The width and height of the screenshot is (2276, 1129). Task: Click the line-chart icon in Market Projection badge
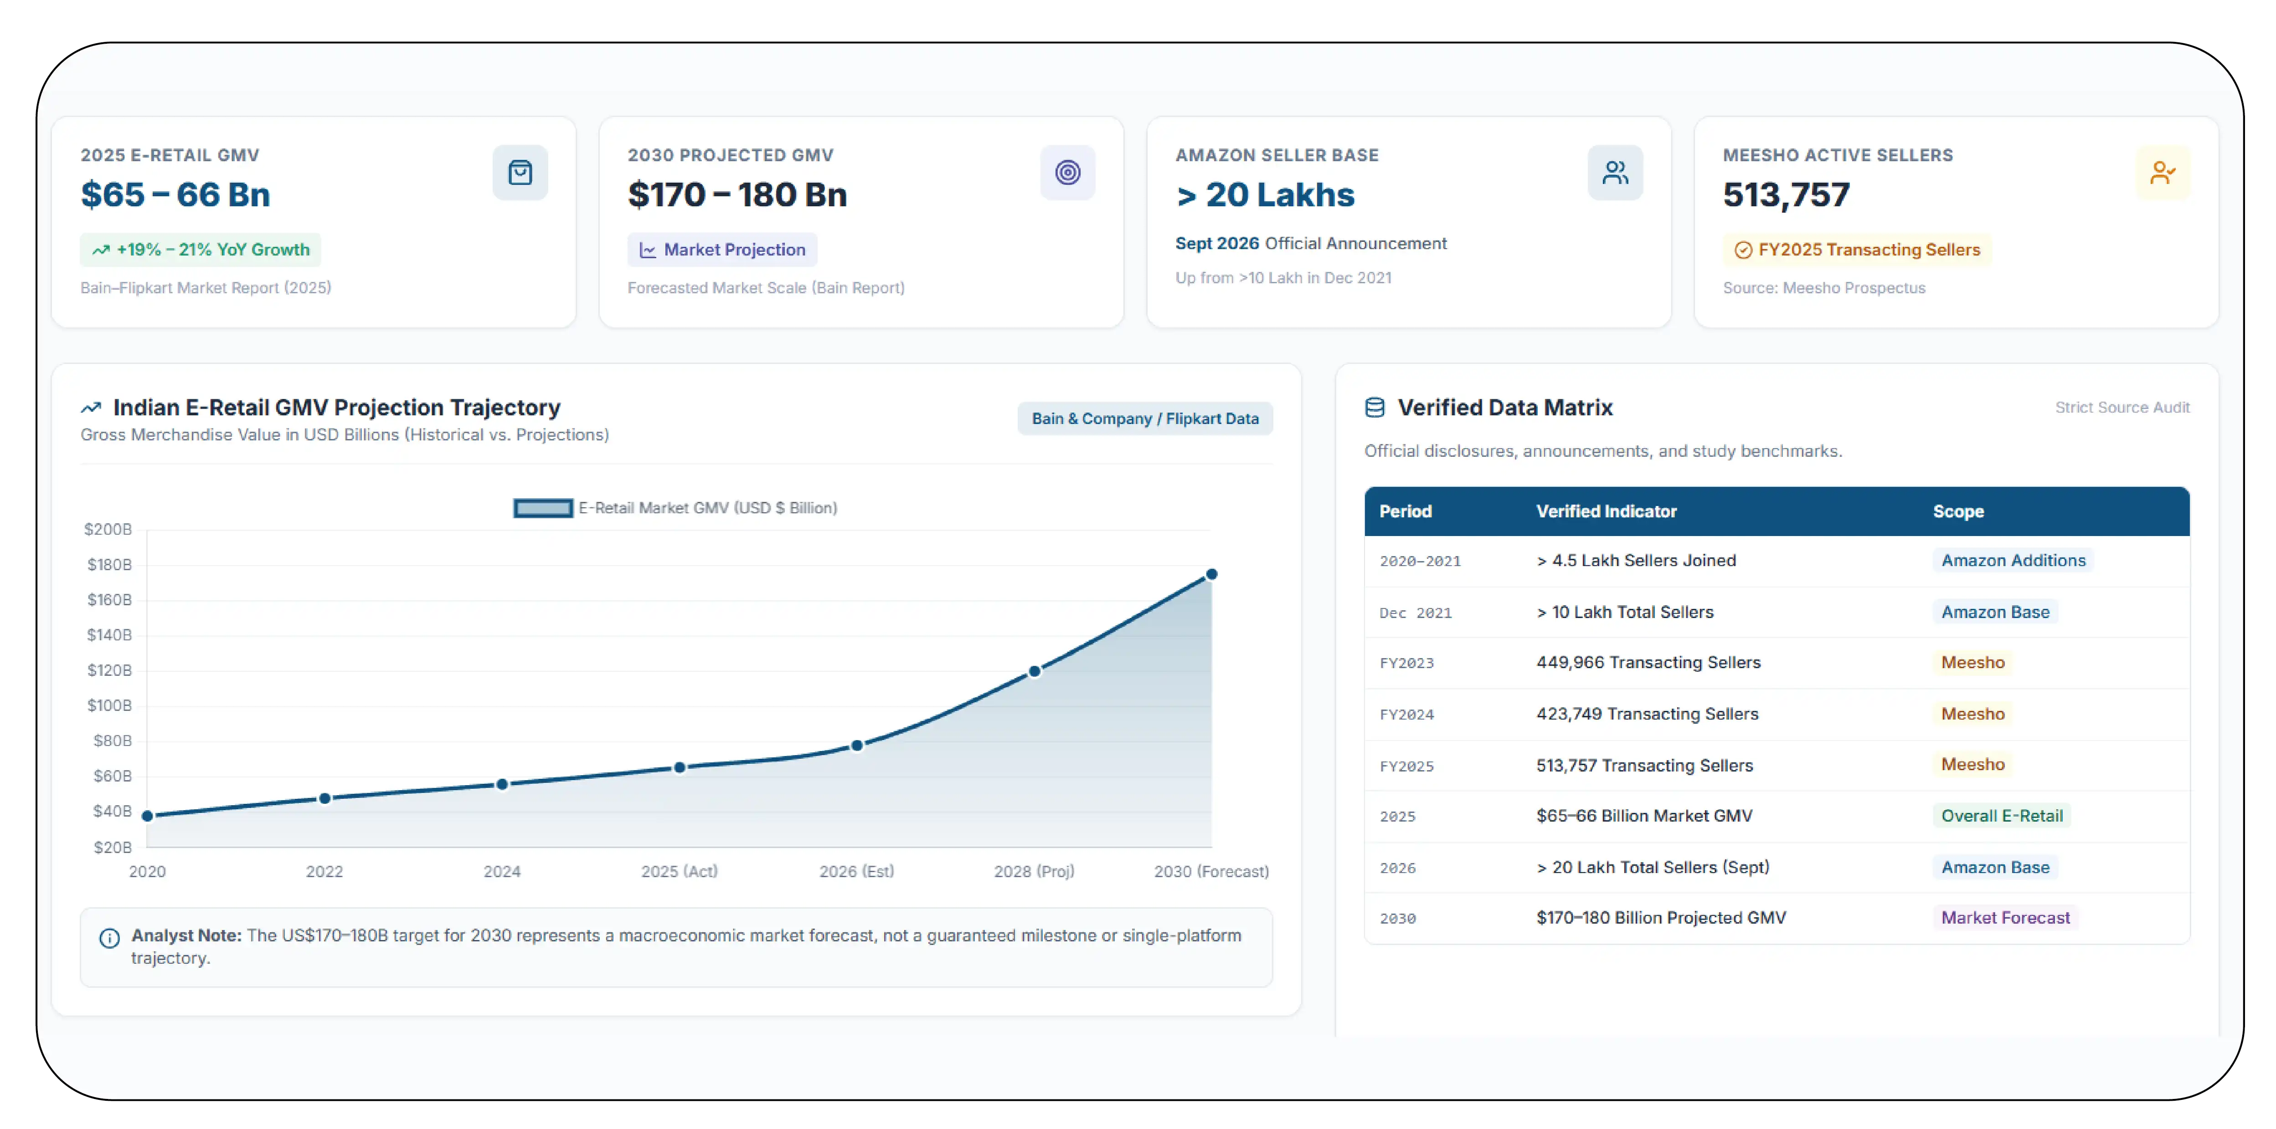[648, 250]
